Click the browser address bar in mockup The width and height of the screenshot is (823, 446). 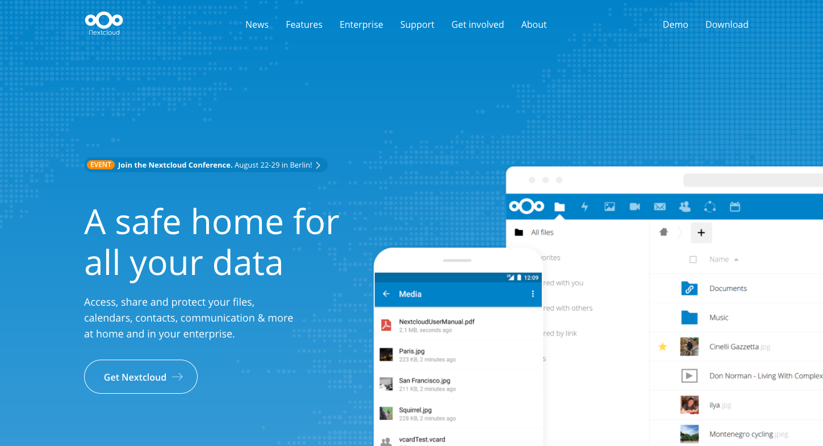click(x=753, y=180)
